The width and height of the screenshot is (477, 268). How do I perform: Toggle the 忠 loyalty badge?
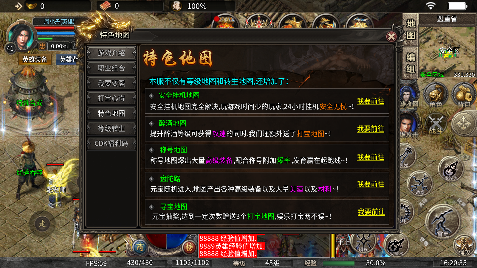(42, 46)
